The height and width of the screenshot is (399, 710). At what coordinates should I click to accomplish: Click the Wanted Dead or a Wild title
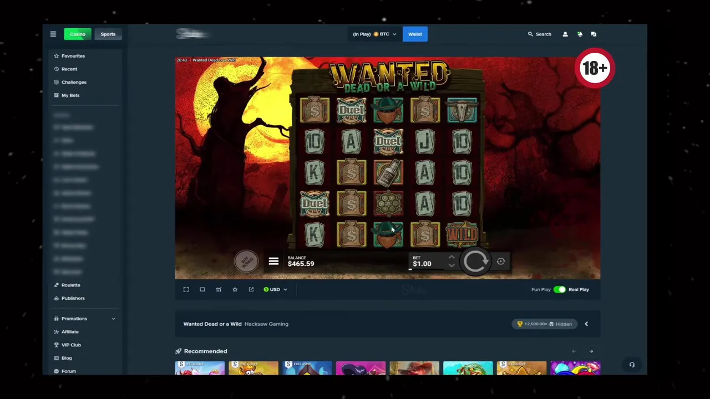tap(212, 324)
